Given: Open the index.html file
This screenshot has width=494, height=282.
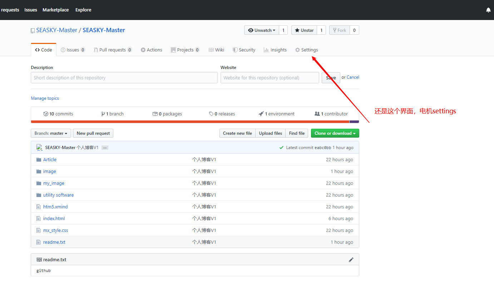Looking at the screenshot, I should (54, 219).
